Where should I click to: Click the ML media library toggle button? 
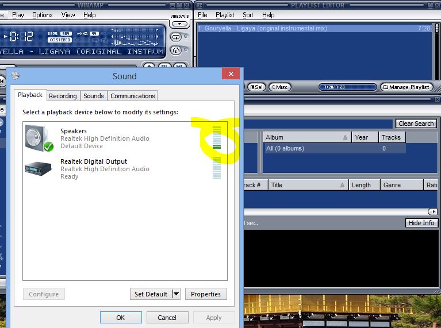coord(179,67)
